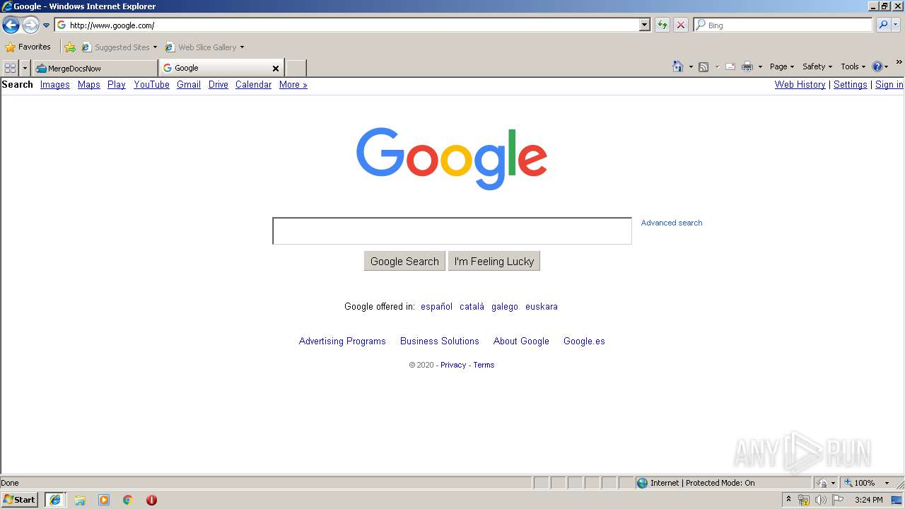Click the Help question mark icon
This screenshot has height=509, width=905.
tap(877, 66)
